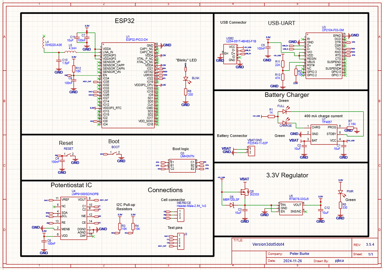Select the LMP91000SD potentiostat IC U4

point(73,218)
